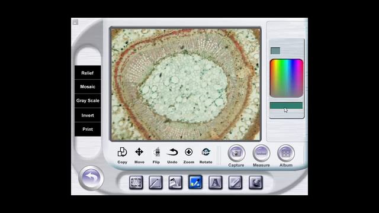Image resolution: width=379 pixels, height=213 pixels.
Task: Click the Print option
Action: tap(88, 129)
